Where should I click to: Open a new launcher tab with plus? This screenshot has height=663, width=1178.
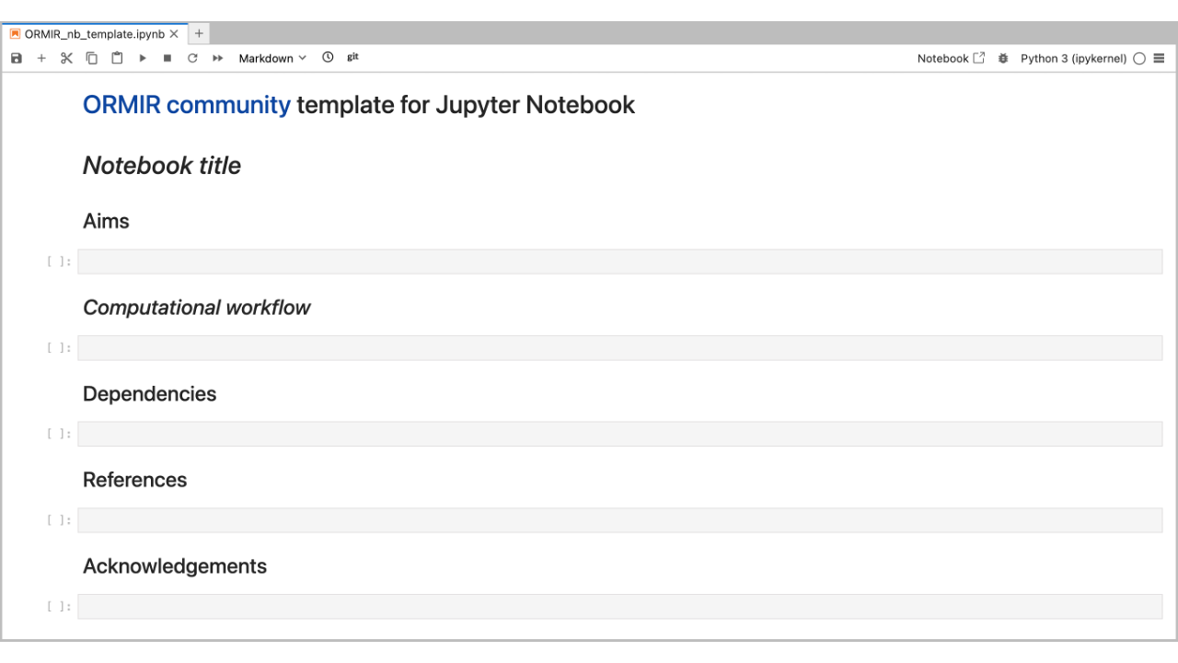[199, 33]
